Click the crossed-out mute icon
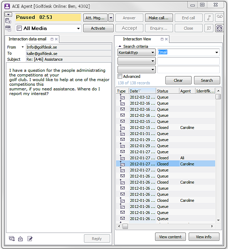 pos(209,28)
